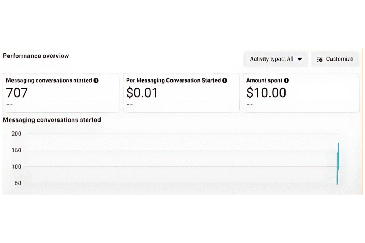Click the 50 axis label

18,183
